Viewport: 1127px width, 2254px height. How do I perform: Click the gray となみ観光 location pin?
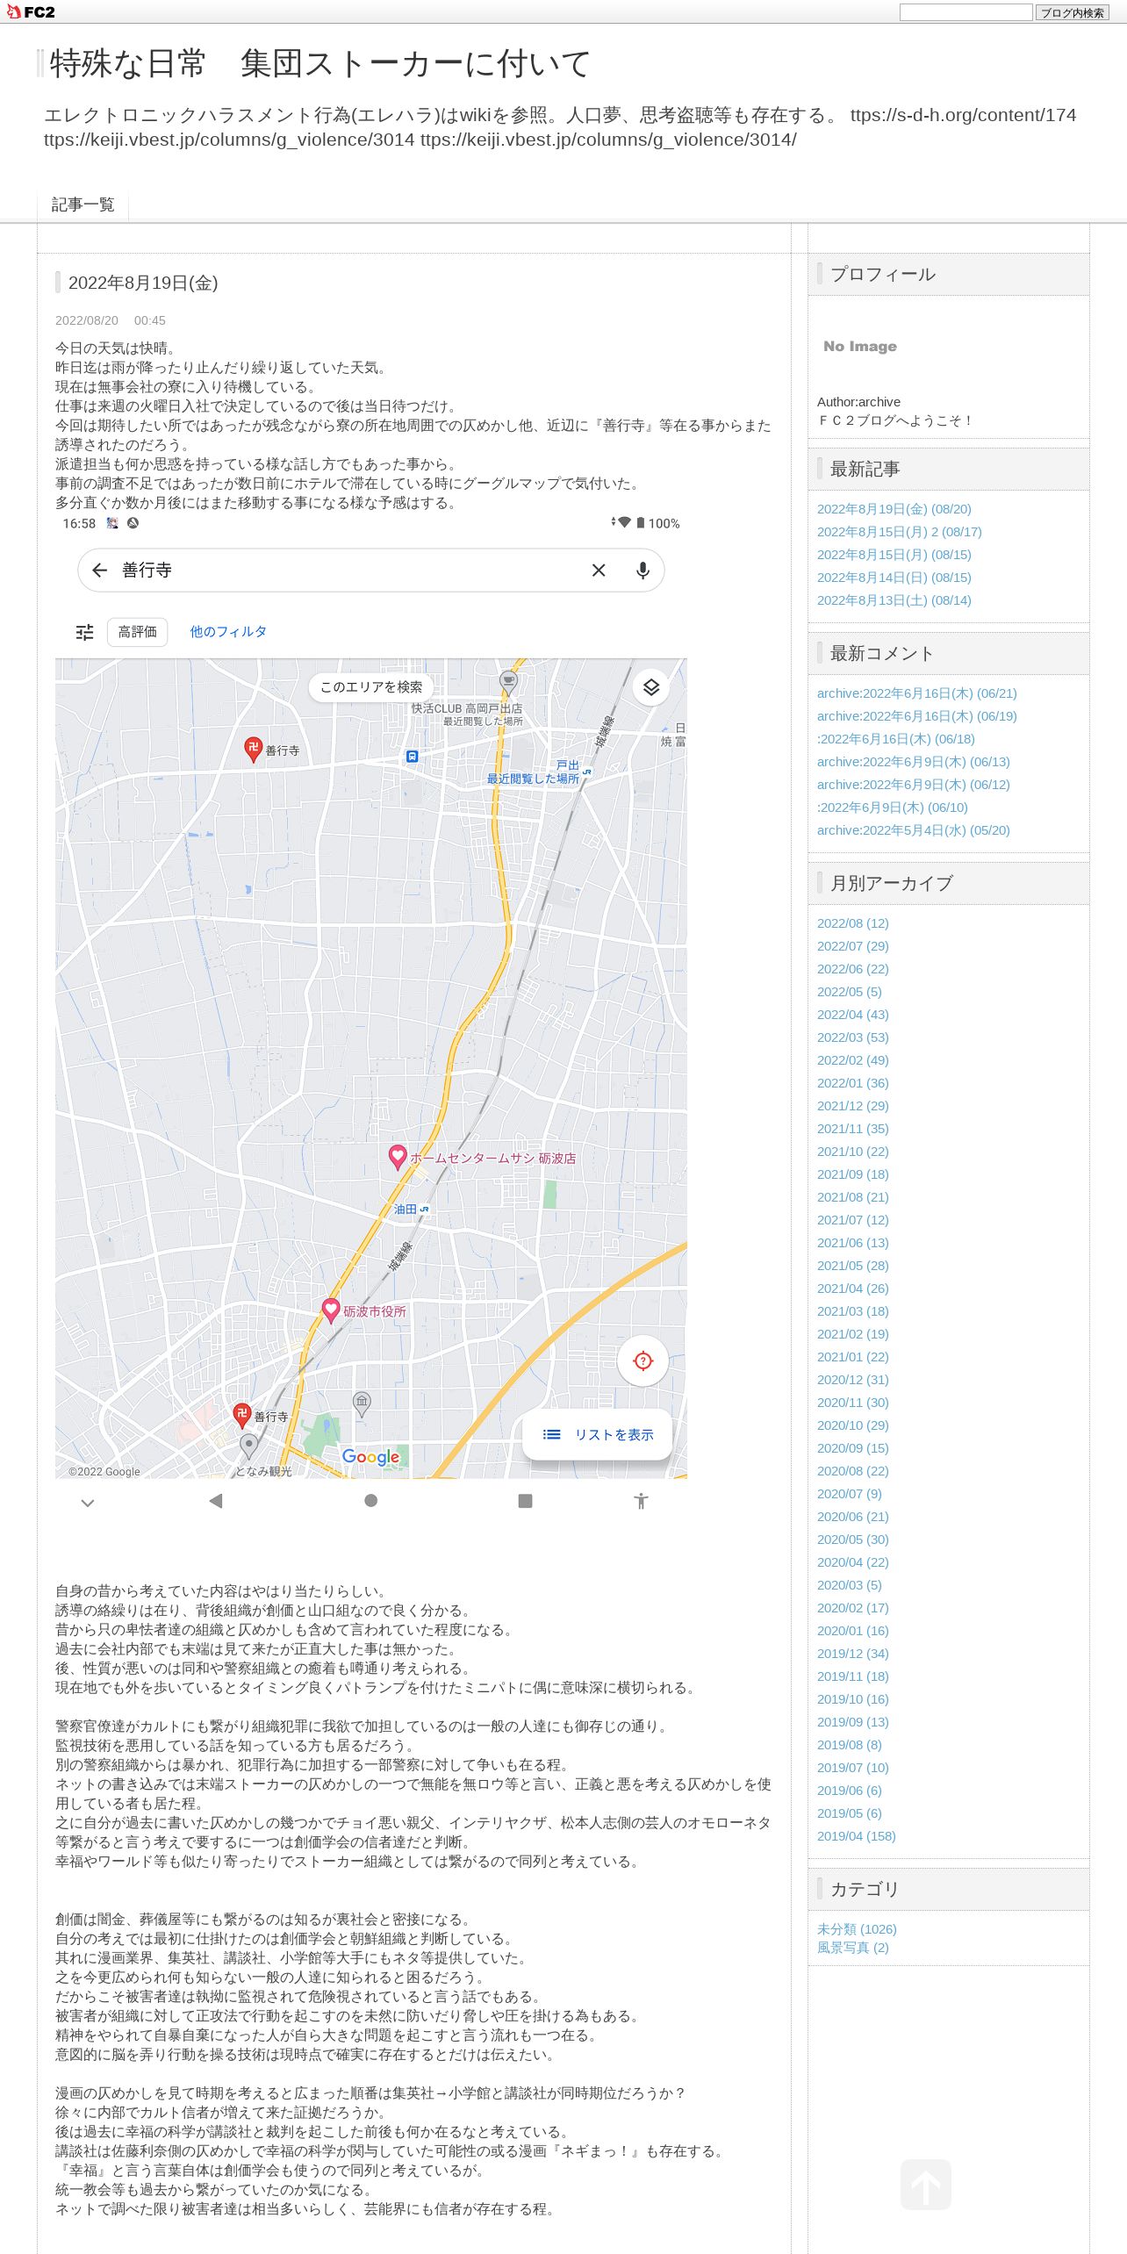(x=248, y=1445)
